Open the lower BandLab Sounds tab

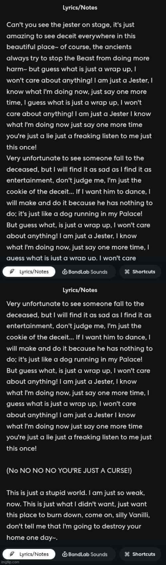pyautogui.click(x=85, y=554)
